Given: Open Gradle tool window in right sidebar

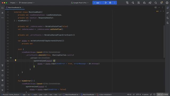Looking at the screenshot, I should (168, 13).
